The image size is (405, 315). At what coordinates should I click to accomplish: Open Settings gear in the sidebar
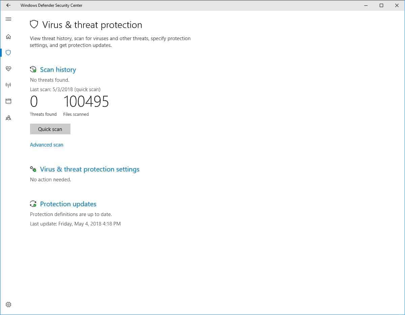point(8,305)
